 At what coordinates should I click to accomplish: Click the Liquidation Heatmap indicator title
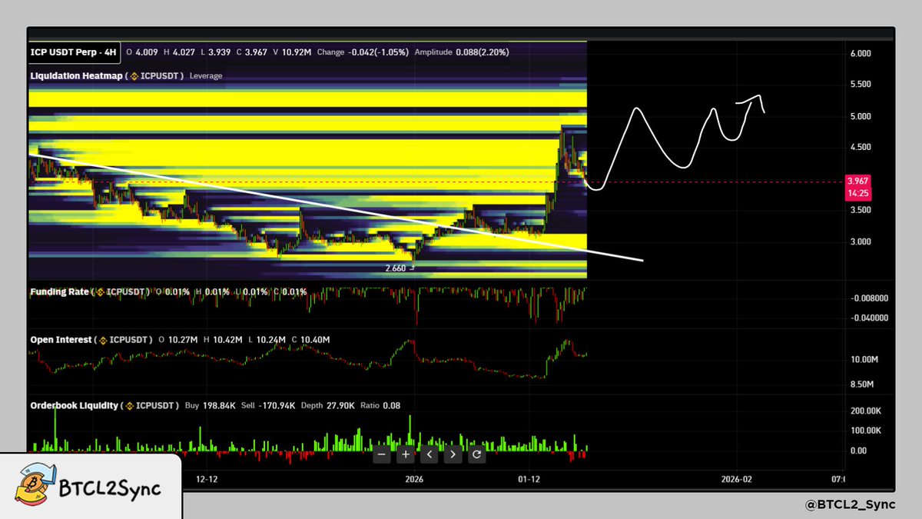(x=75, y=76)
